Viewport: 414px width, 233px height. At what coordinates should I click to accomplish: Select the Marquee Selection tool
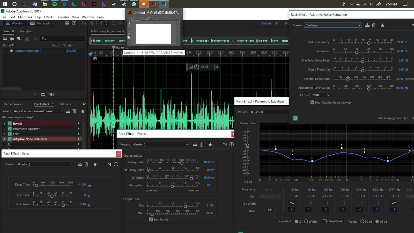coord(114,23)
